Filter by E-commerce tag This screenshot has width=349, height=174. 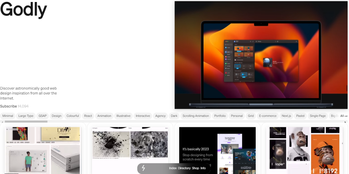tap(268, 116)
